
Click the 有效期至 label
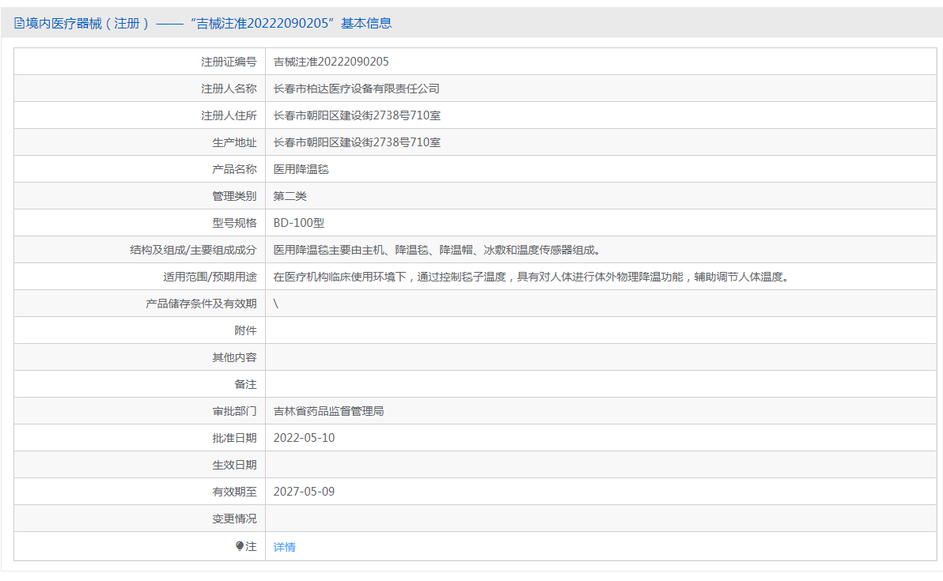234,492
